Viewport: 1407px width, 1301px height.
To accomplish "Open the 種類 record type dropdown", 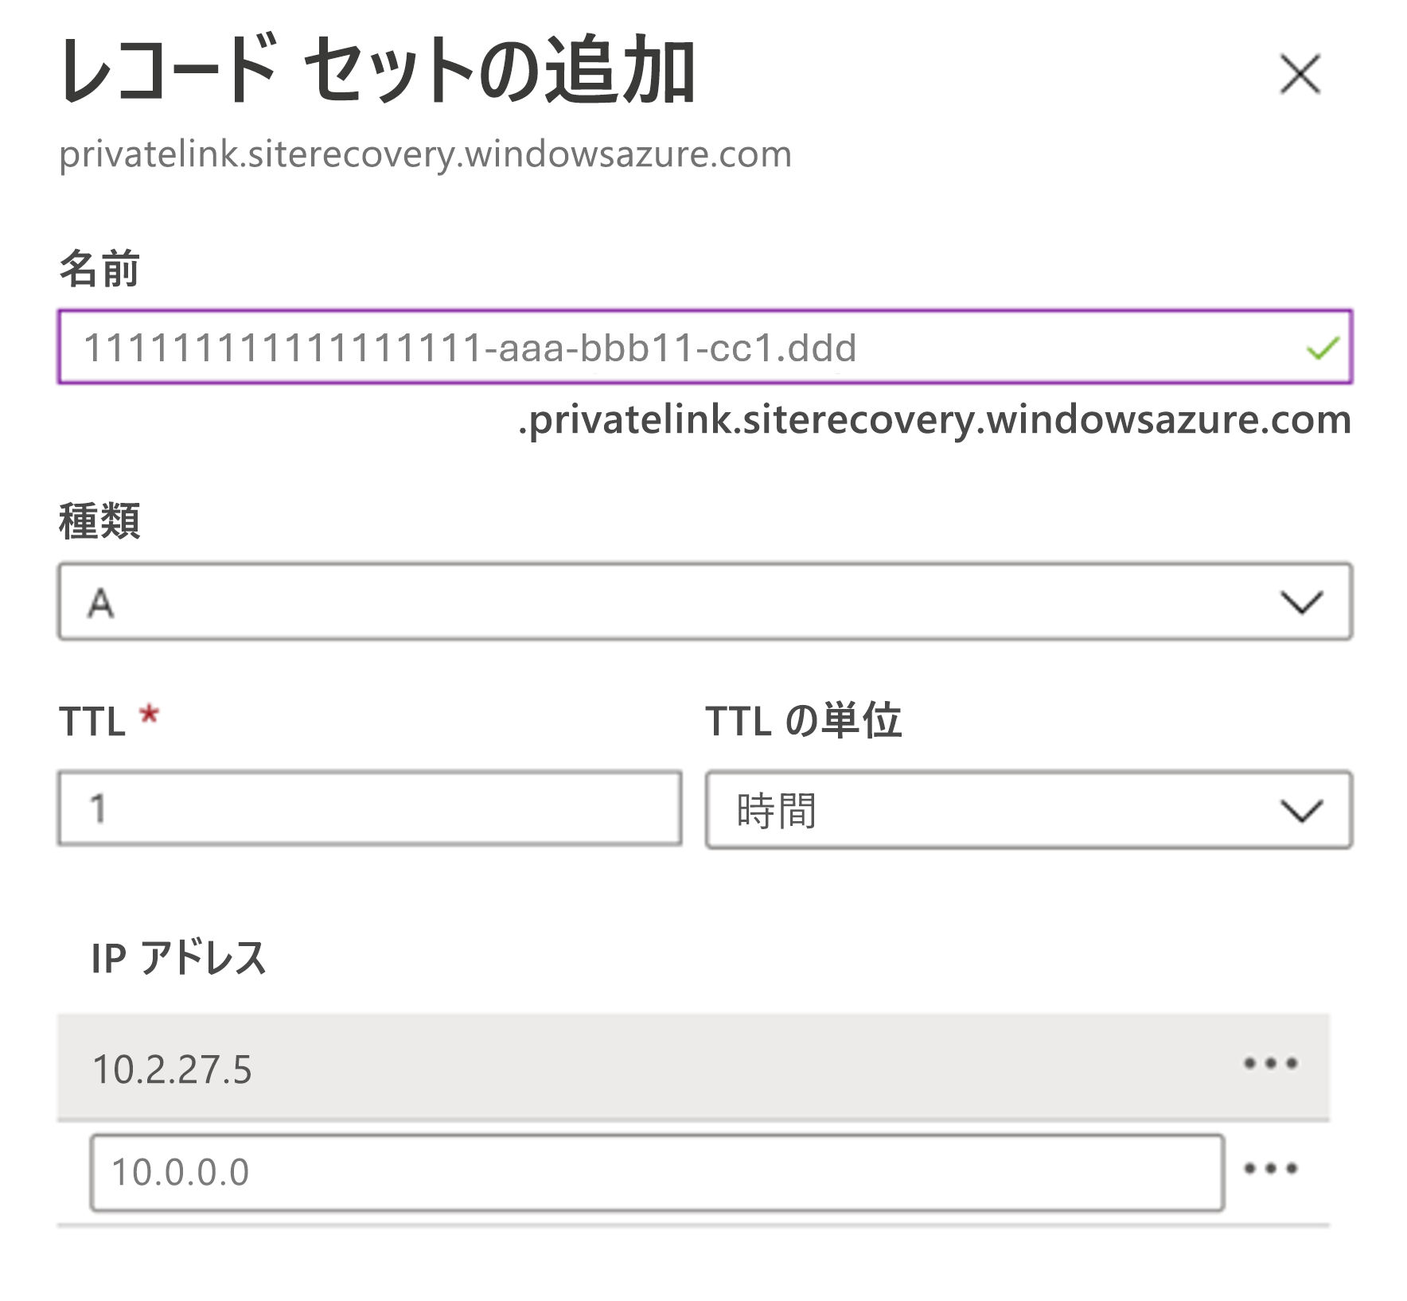I will click(704, 602).
